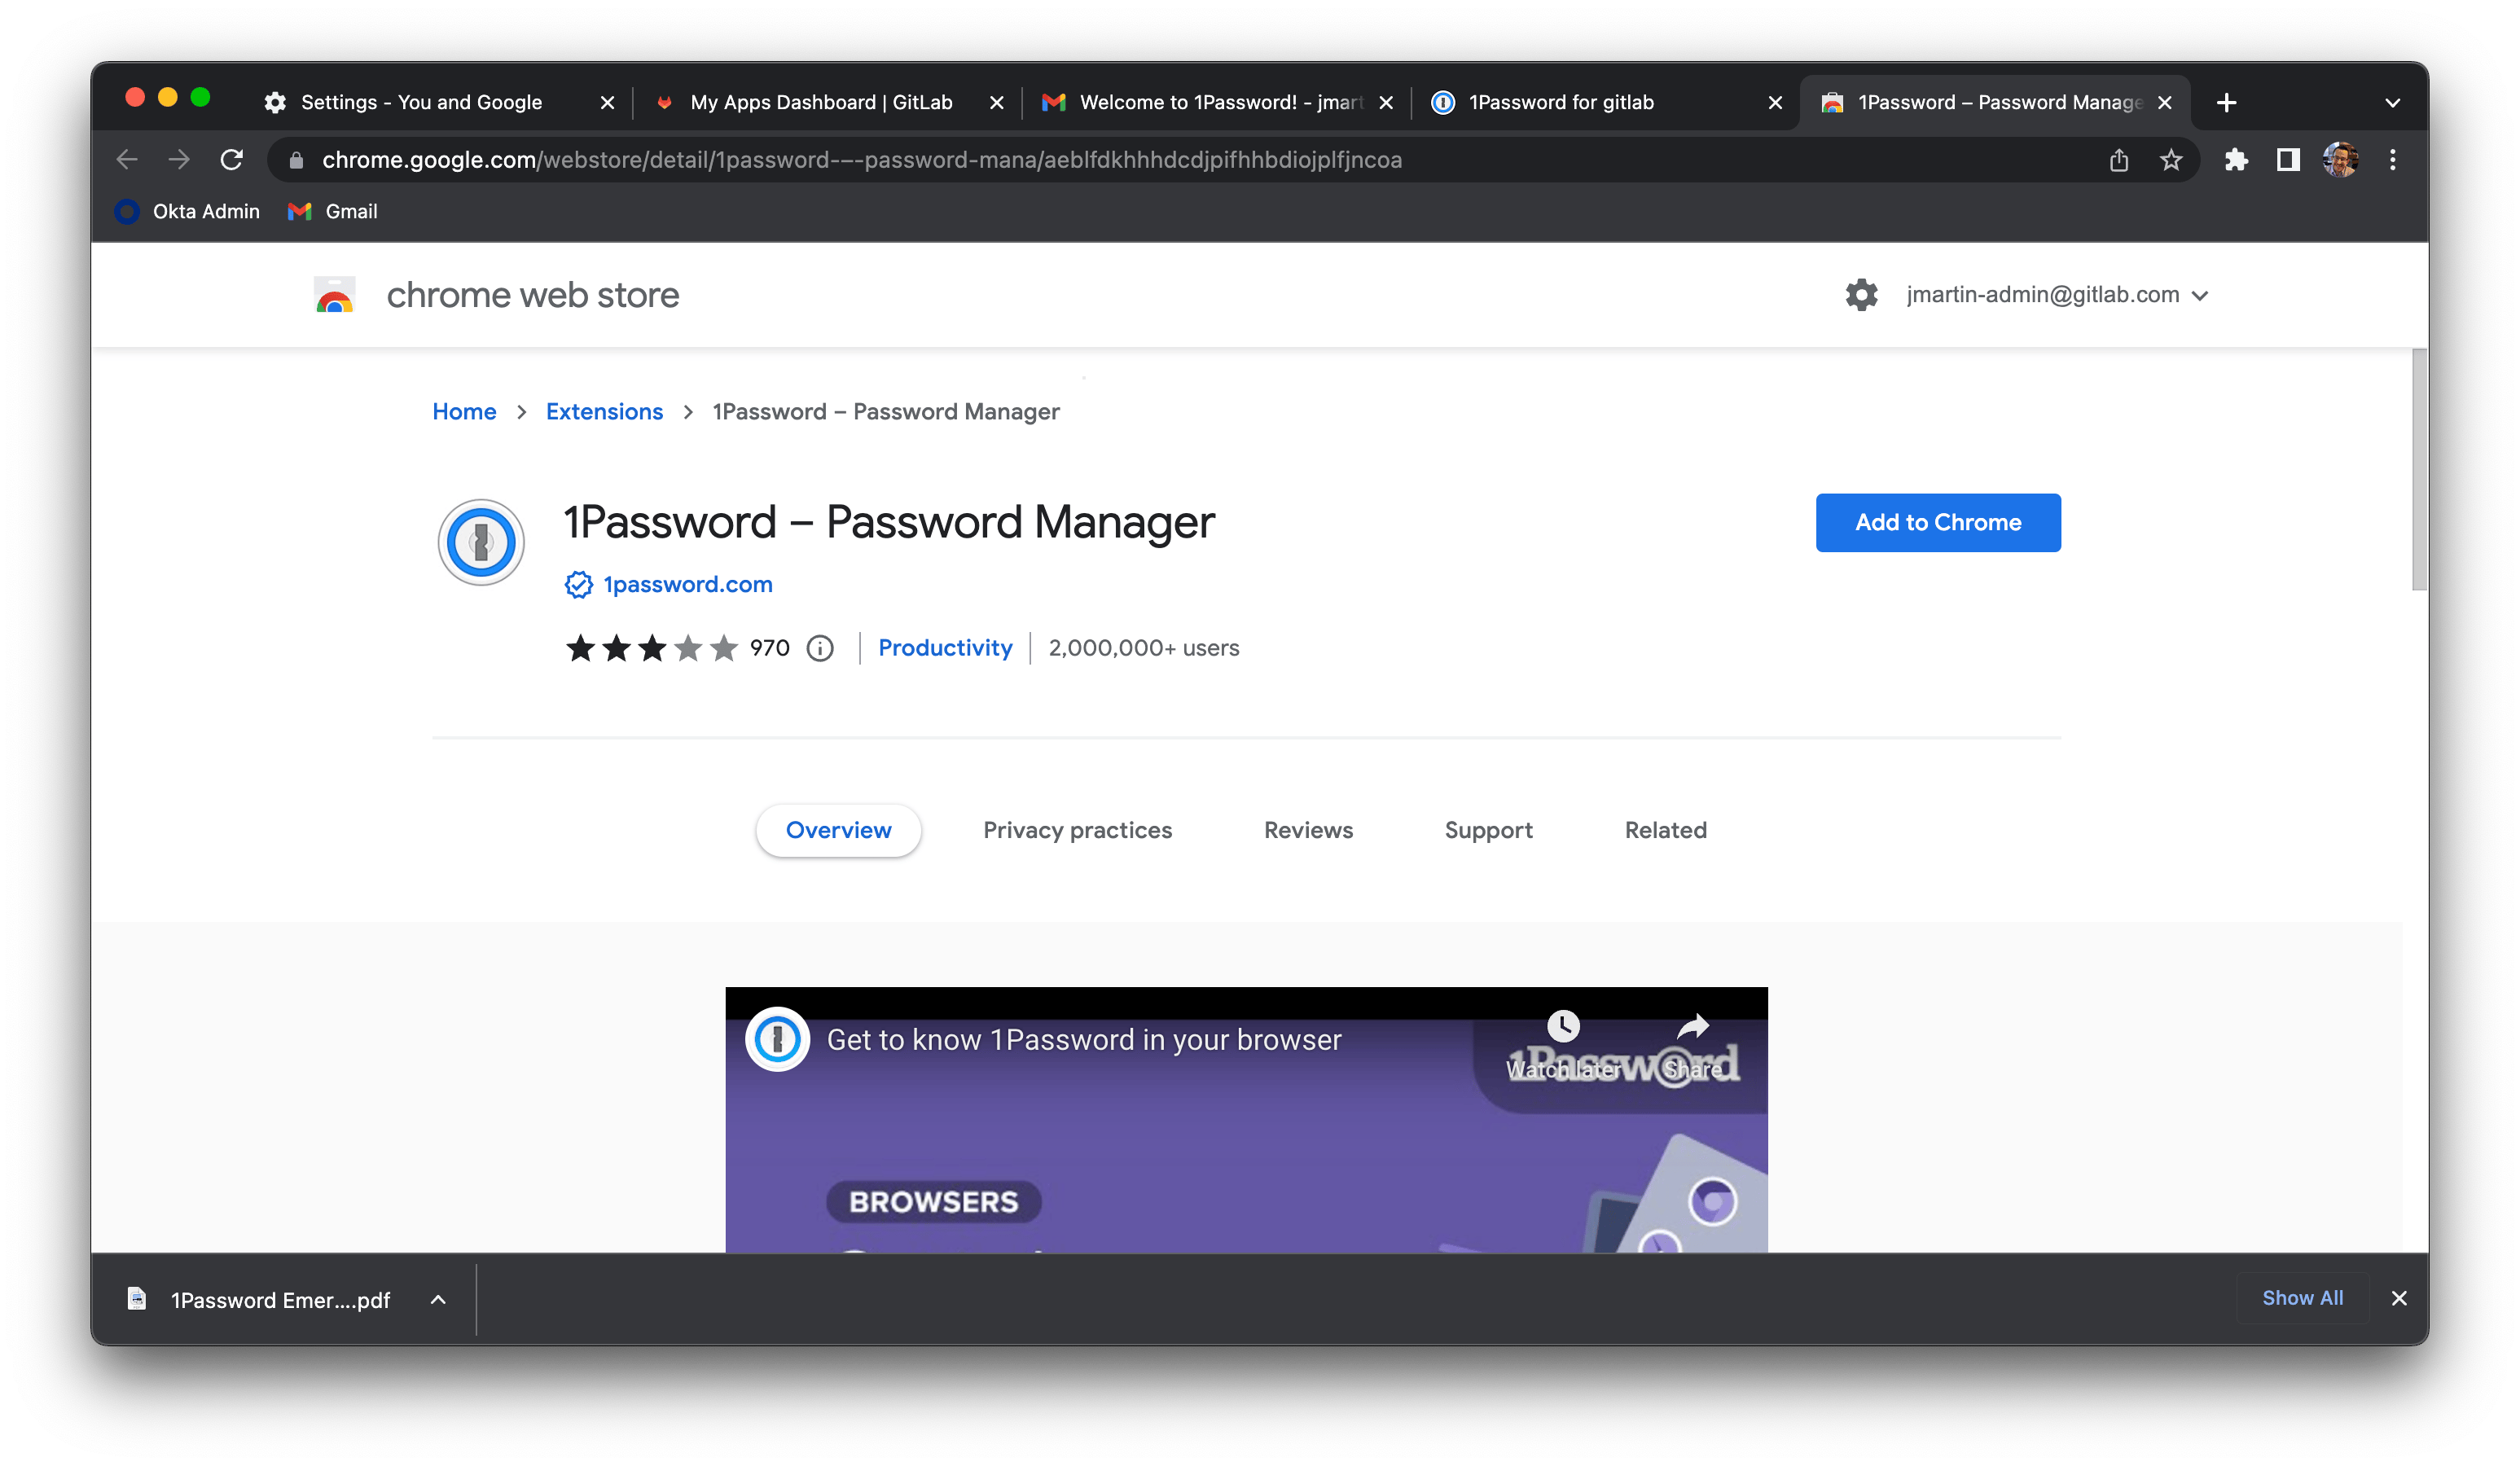Open the Gmail bookmark
Viewport: 2520px width, 1466px height.
(x=333, y=212)
